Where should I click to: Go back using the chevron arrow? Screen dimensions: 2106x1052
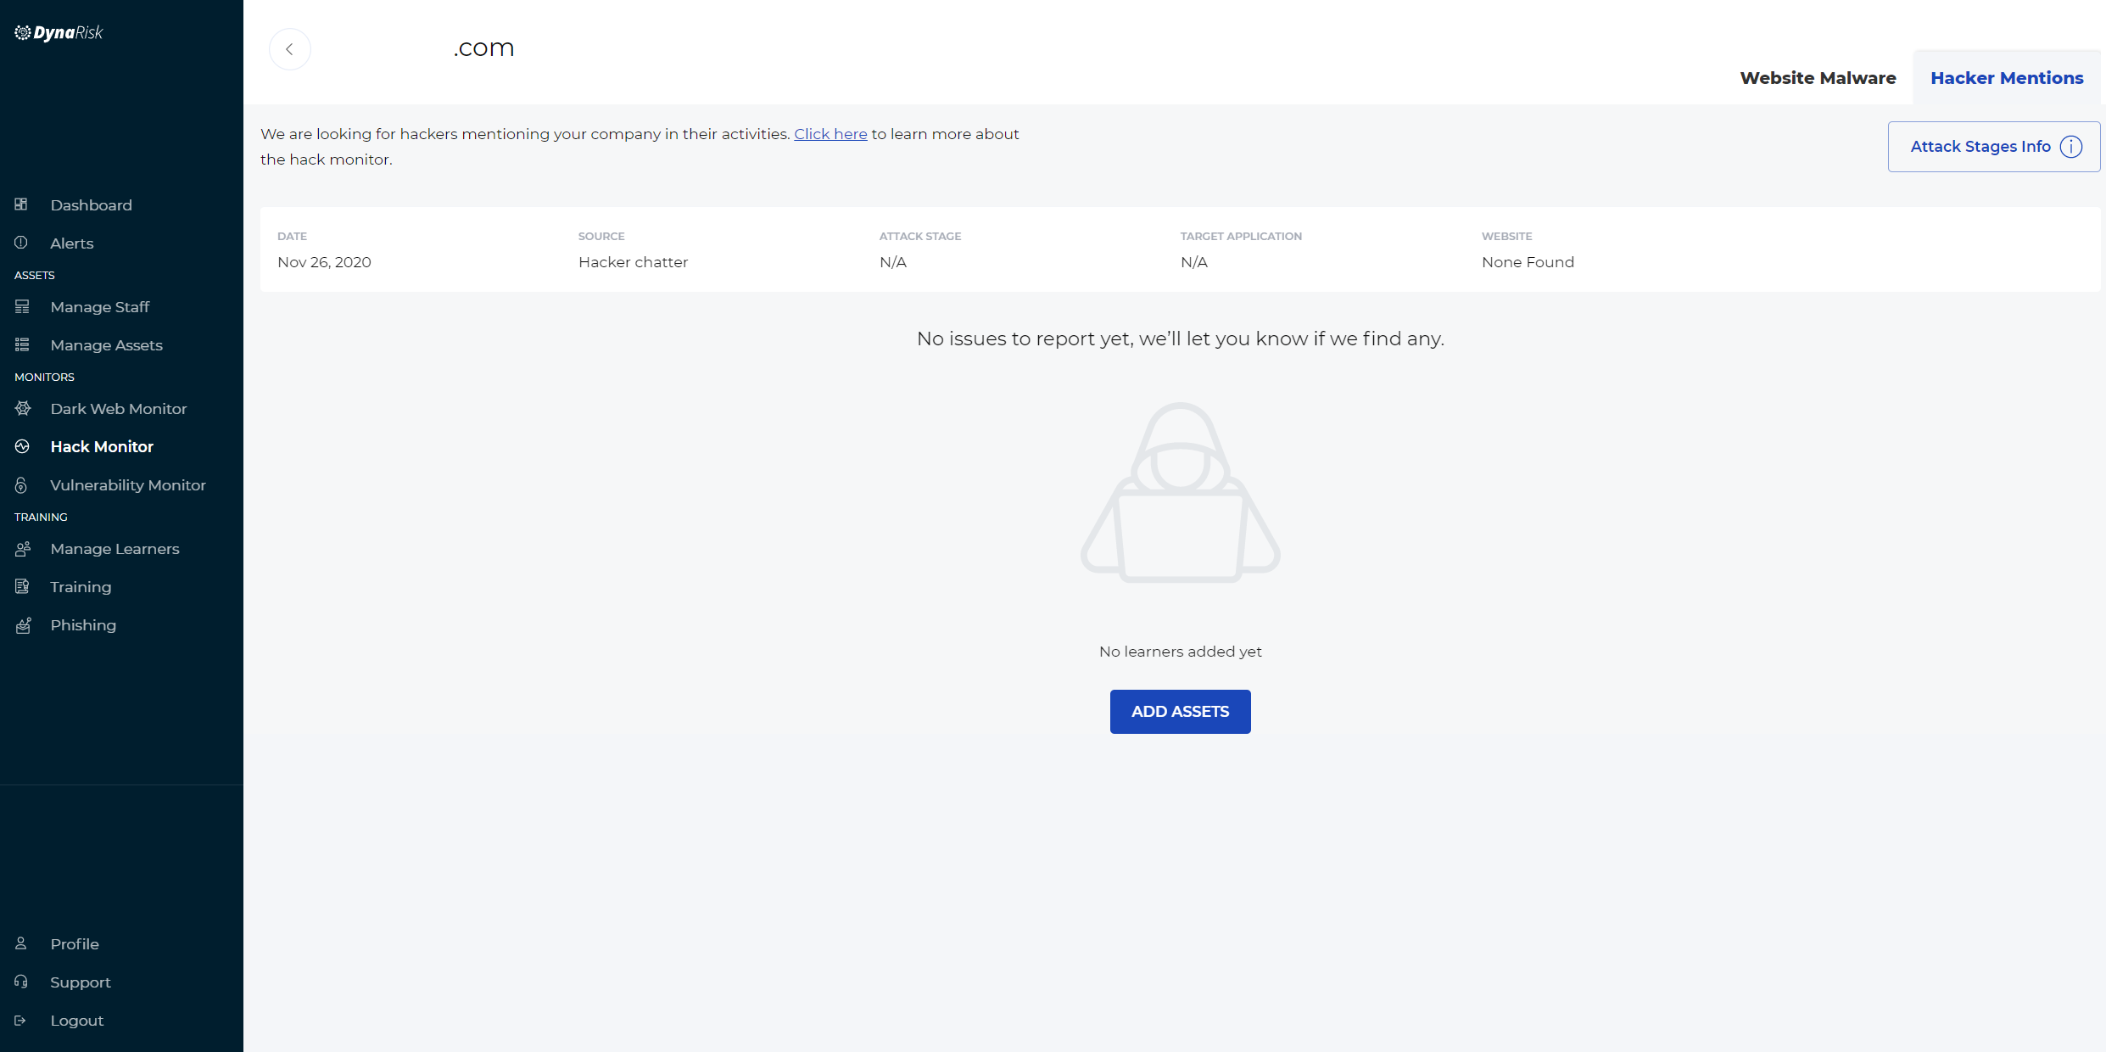pos(289,49)
